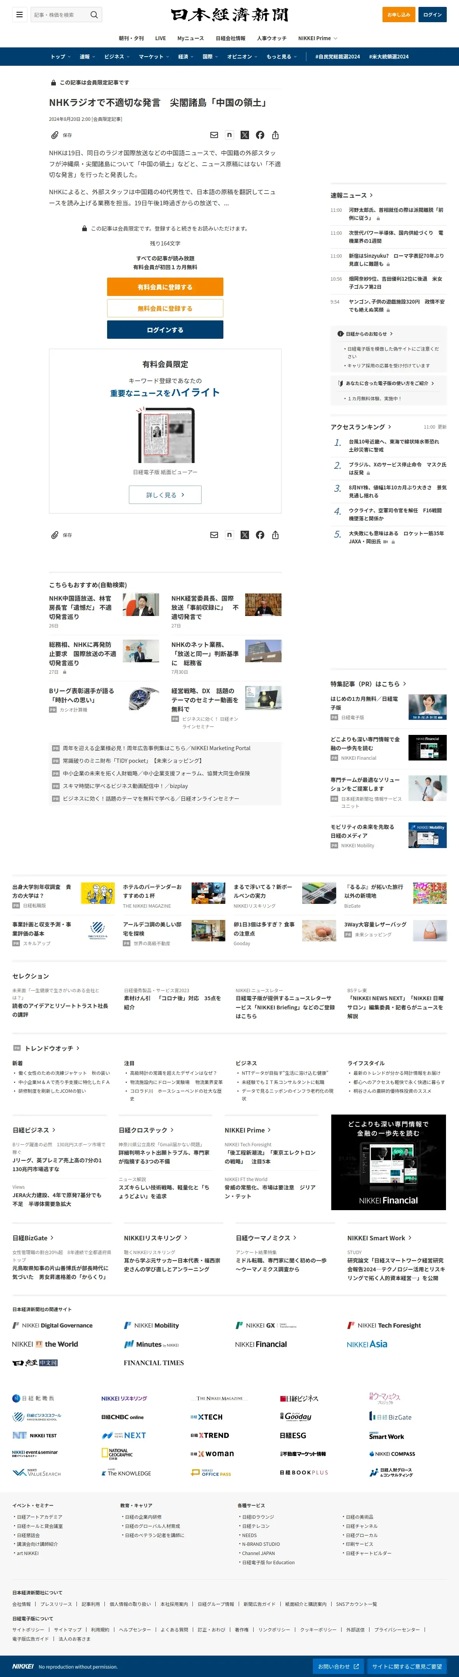Open the 日経XTECH logo

207,1417
